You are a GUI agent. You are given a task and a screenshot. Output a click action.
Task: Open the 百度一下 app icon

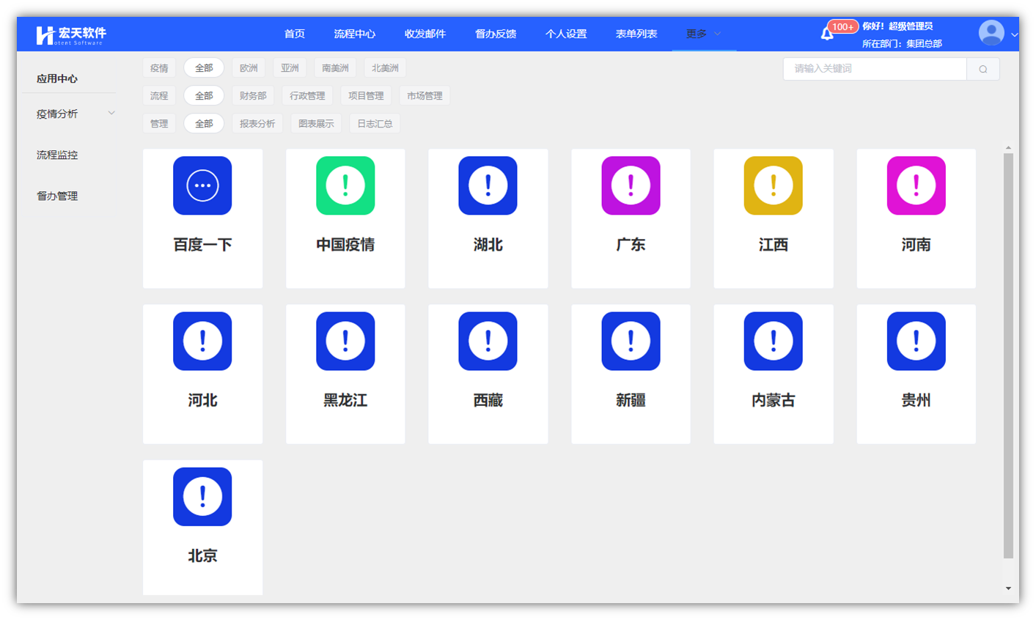click(x=202, y=186)
